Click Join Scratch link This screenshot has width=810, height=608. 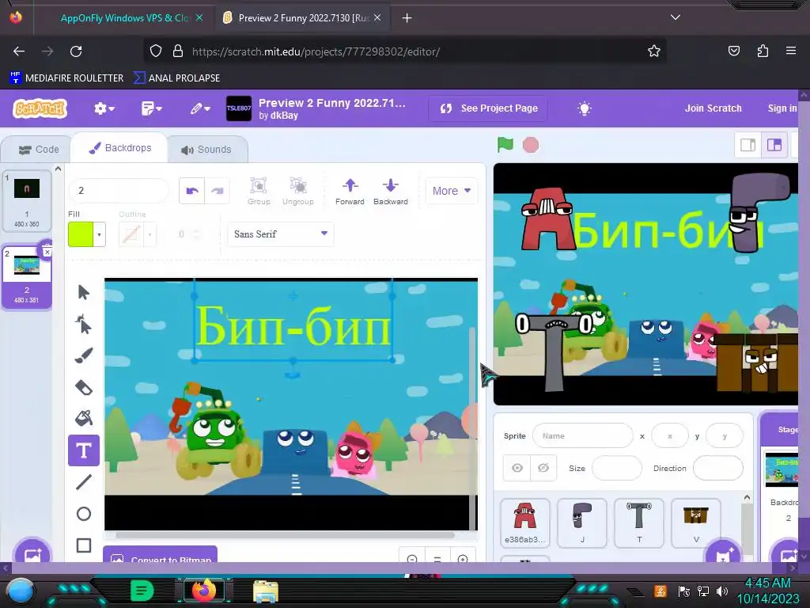tap(713, 108)
